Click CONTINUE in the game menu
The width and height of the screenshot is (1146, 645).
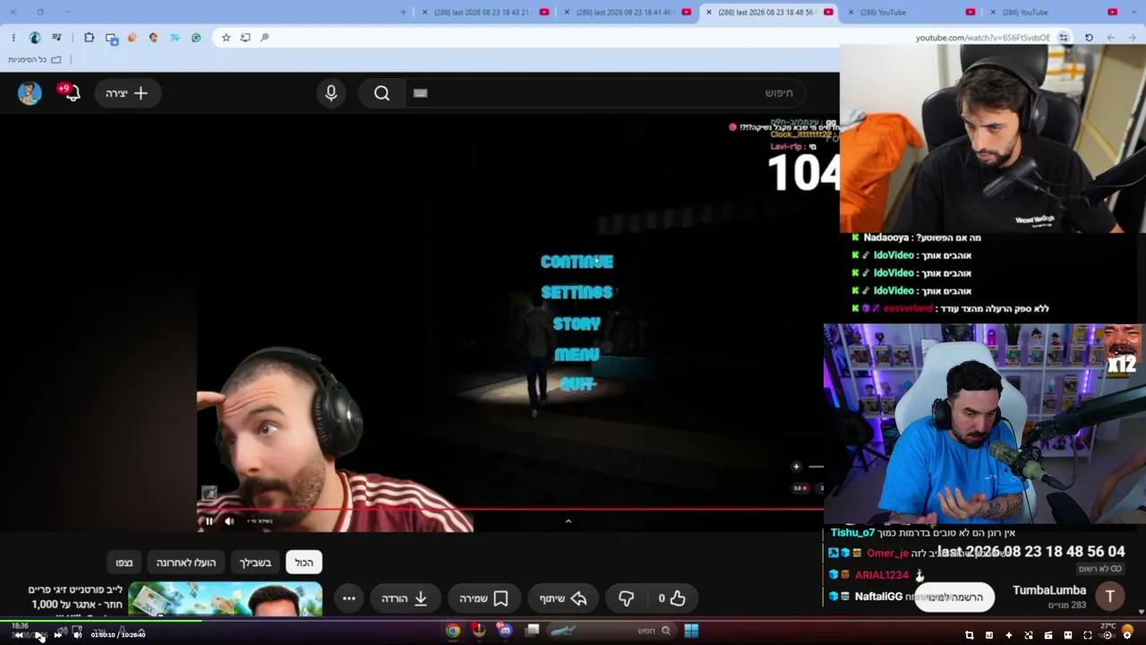(577, 262)
